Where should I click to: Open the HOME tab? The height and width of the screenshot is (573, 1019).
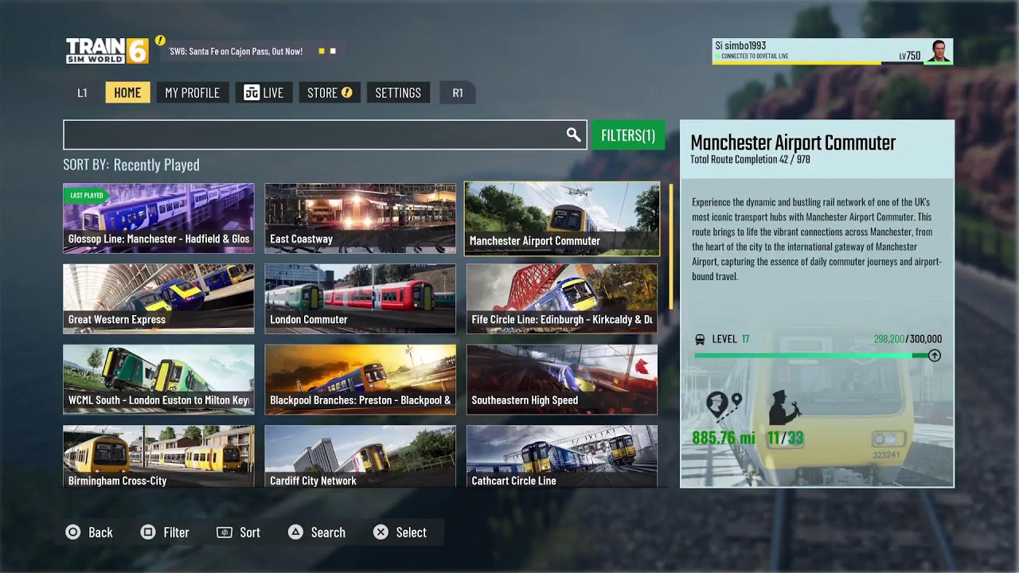pos(127,92)
